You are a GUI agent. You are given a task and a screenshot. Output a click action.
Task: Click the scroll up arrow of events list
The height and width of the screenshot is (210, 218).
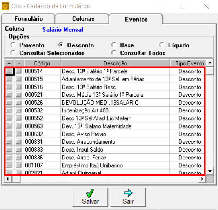pos(210,63)
